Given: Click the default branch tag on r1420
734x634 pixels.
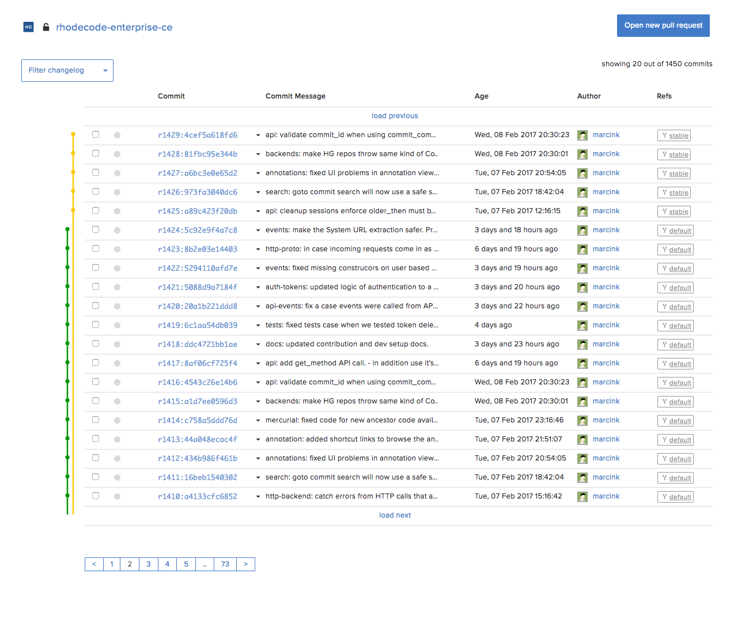Looking at the screenshot, I should [x=675, y=307].
